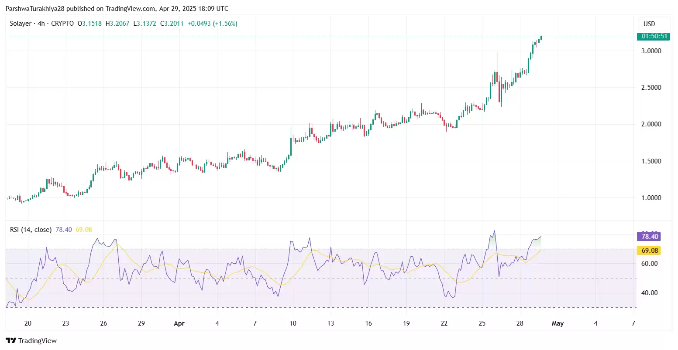Click the 10 date label on time axis
The width and height of the screenshot is (678, 350).
coord(293,323)
